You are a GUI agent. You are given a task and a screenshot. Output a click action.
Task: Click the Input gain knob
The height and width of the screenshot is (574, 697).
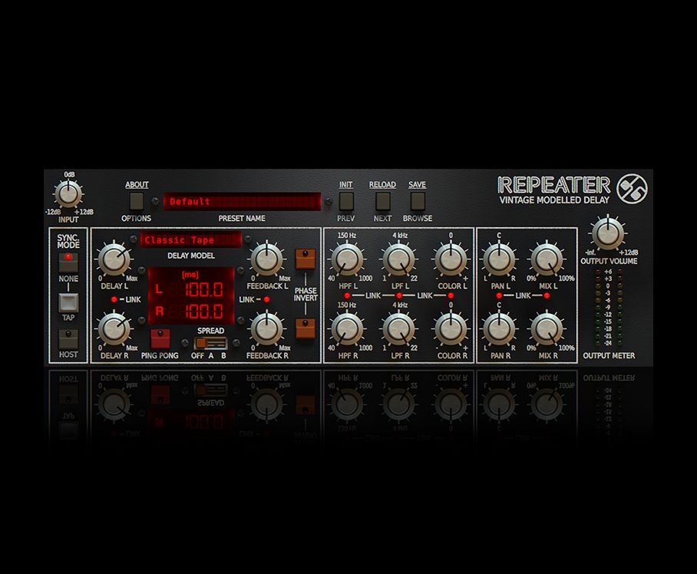coord(68,193)
